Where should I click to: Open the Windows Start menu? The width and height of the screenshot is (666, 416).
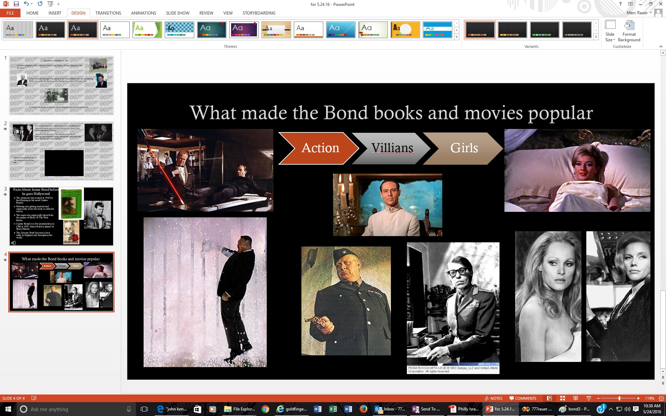8,409
